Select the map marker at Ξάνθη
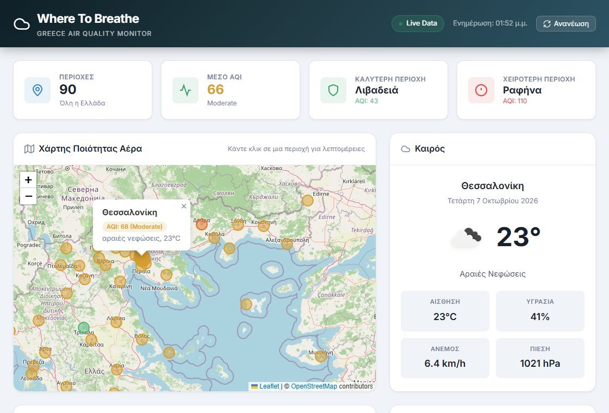The width and height of the screenshot is (609, 413). pyautogui.click(x=238, y=224)
